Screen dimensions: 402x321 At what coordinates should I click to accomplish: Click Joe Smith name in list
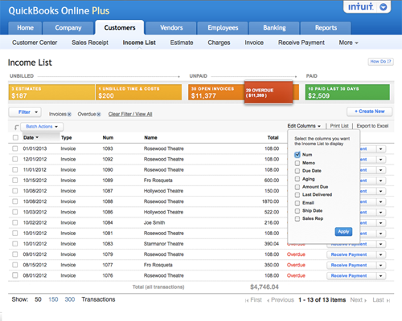(x=154, y=222)
